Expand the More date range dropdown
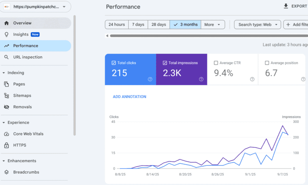This screenshot has height=185, width=308. [x=212, y=24]
